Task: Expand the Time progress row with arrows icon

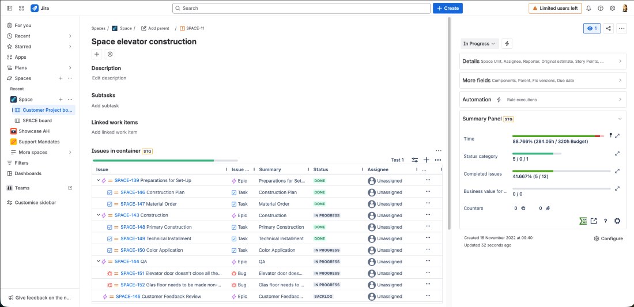Action: coord(617,136)
